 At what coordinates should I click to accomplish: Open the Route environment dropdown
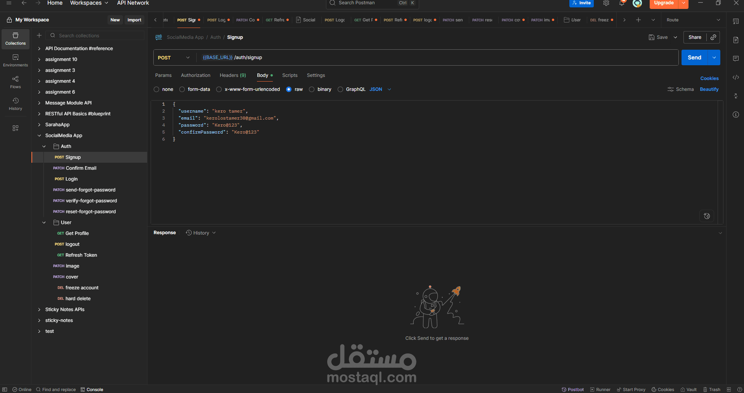[693, 20]
